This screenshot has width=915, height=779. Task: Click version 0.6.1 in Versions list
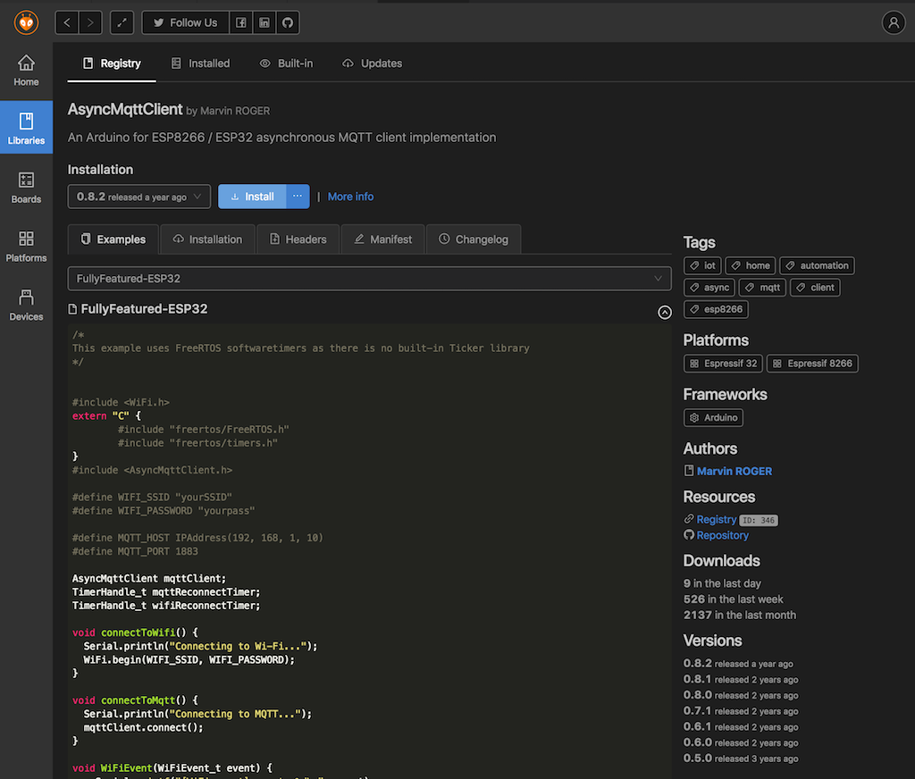click(x=741, y=726)
